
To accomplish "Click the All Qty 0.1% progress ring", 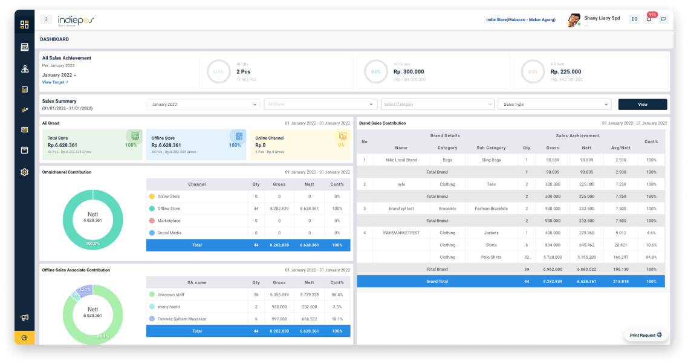I will [x=218, y=71].
